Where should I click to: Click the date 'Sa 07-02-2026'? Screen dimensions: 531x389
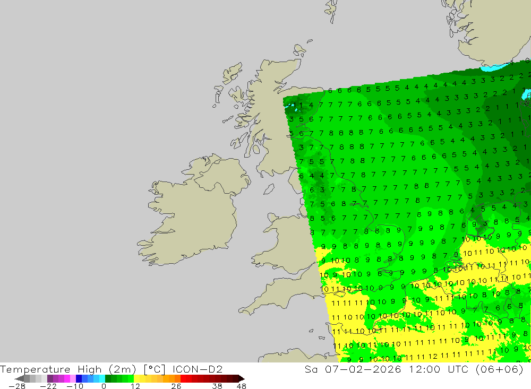tap(353, 369)
